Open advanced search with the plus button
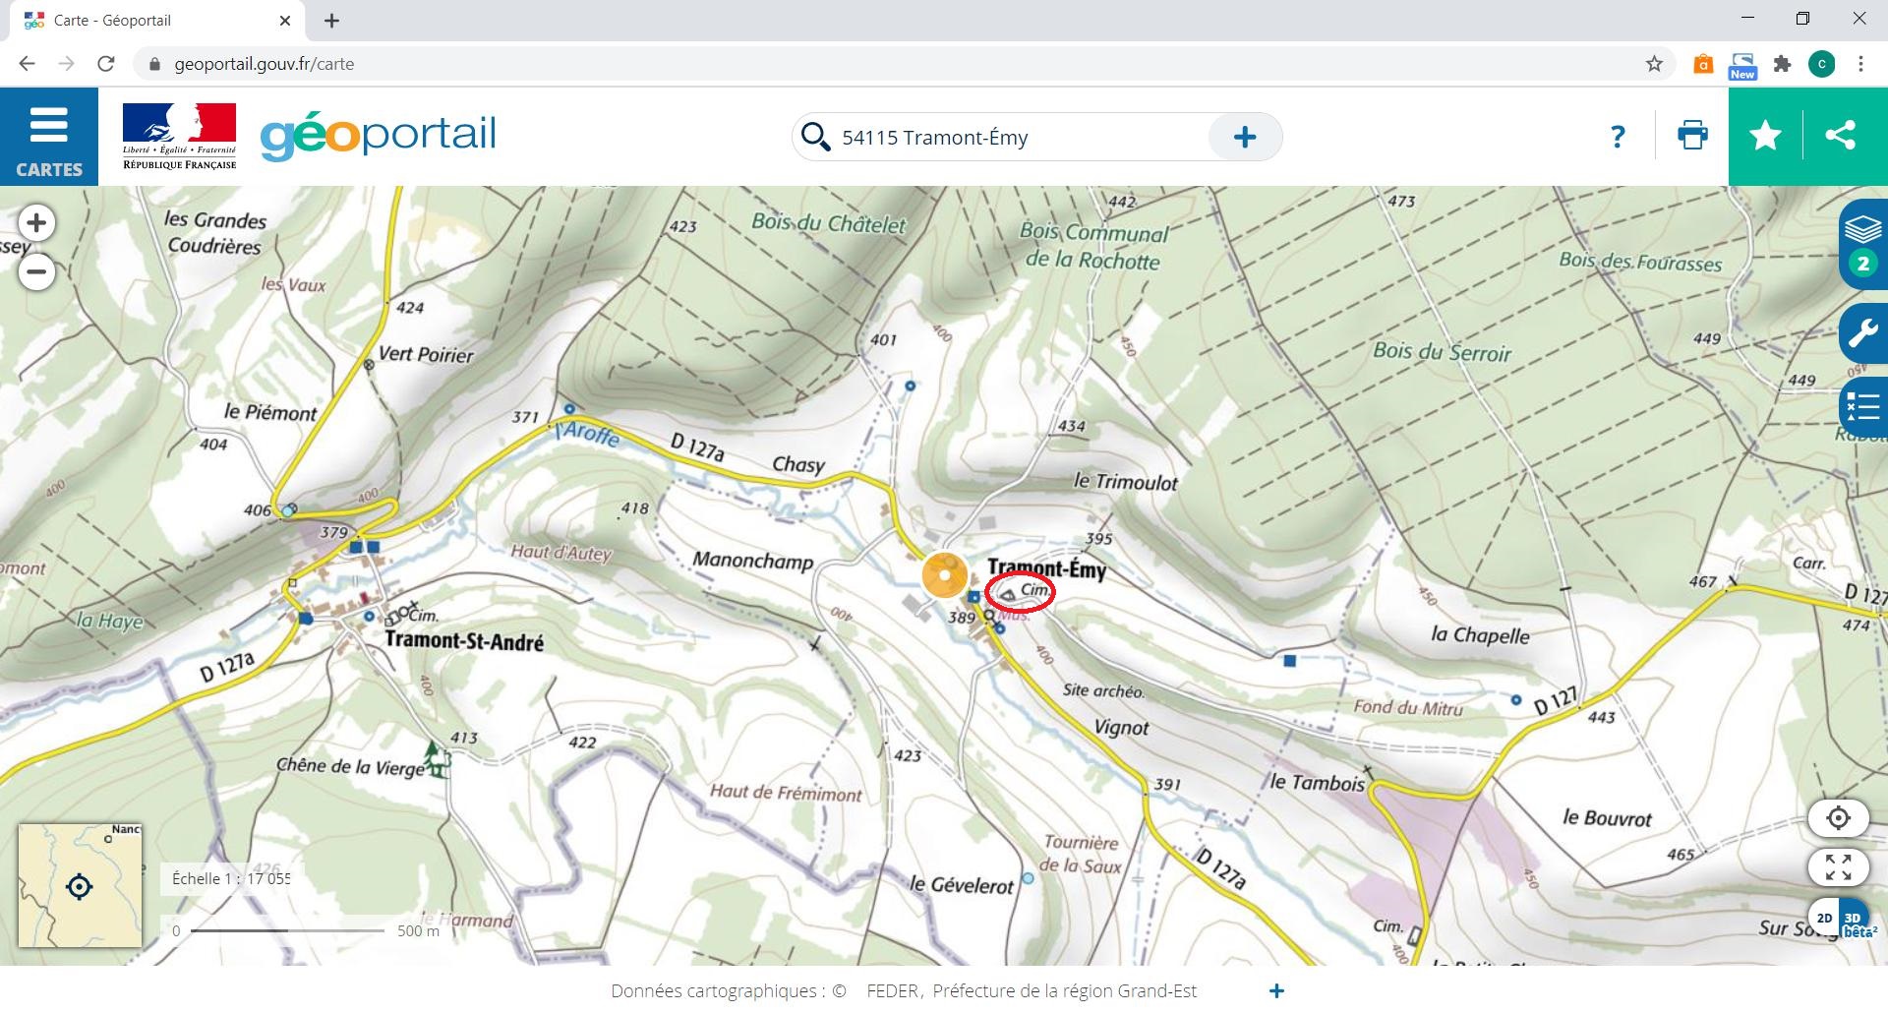 pos(1245,137)
